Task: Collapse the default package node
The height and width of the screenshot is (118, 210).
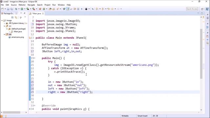Action: coord(7,29)
